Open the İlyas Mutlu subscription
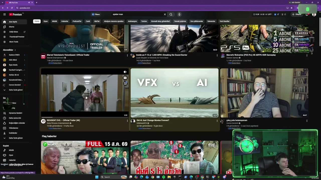 14,65
